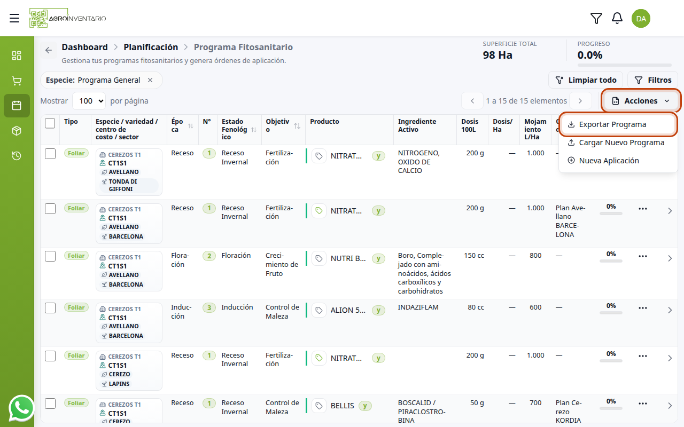Open the shopping cart sidebar icon
The width and height of the screenshot is (684, 427).
17,81
